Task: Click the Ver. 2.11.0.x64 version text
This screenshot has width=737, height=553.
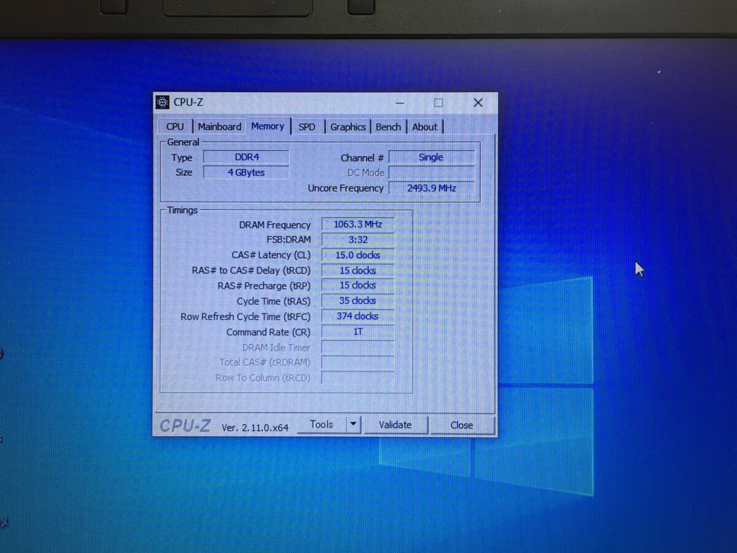Action: point(255,428)
